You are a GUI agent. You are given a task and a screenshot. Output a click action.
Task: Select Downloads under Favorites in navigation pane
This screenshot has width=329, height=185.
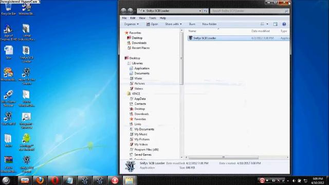pos(137,43)
